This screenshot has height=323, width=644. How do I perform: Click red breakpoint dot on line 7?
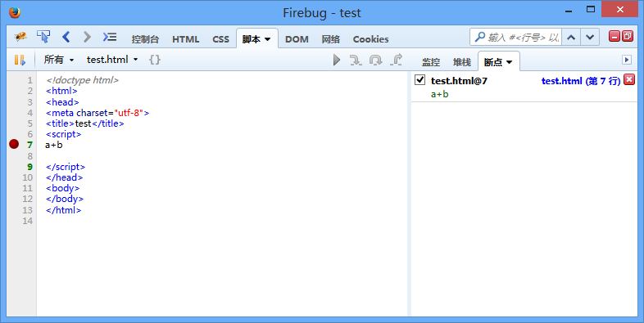tap(14, 144)
